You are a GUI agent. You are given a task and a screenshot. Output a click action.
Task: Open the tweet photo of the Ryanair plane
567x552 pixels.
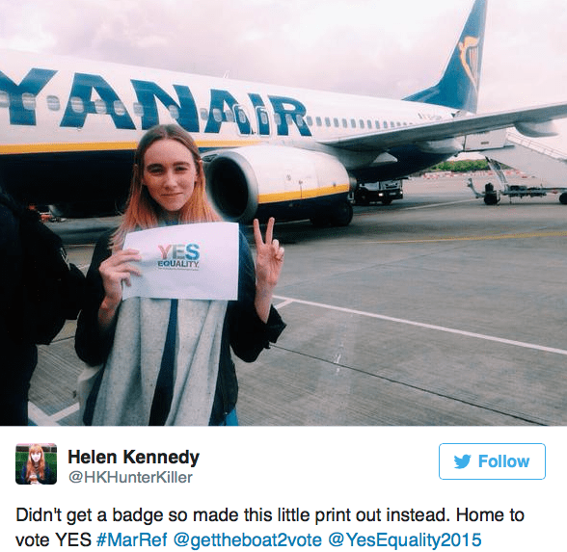283,213
